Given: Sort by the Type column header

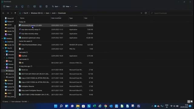Looking at the screenshot, I should click(x=71, y=18).
